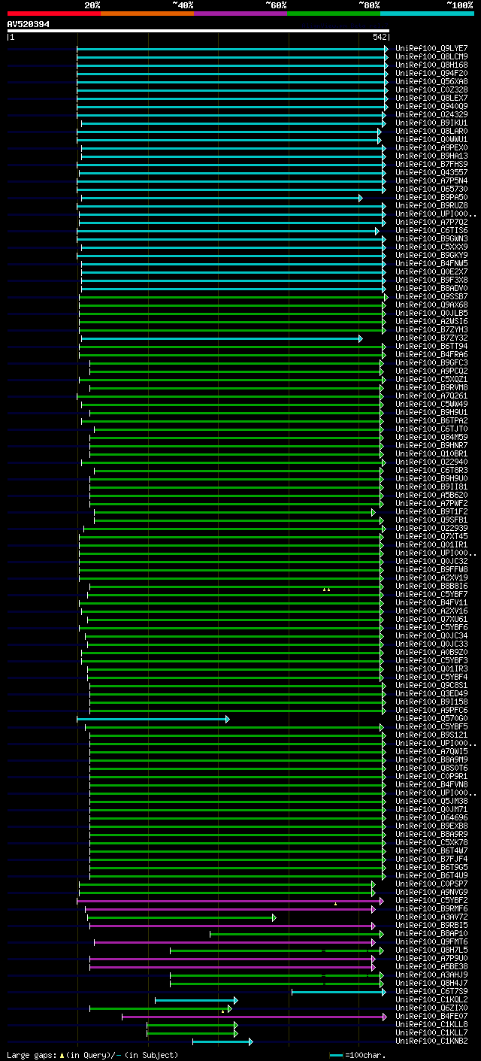The width and height of the screenshot is (481, 1061).
Task: Select the UniRef100_C1KNB2 label
Action: 431,1041
